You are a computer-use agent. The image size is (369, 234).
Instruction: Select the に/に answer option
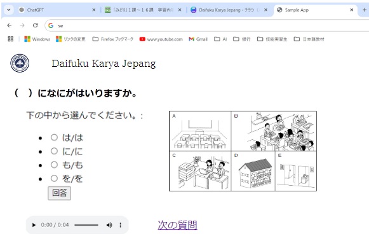[x=54, y=151]
